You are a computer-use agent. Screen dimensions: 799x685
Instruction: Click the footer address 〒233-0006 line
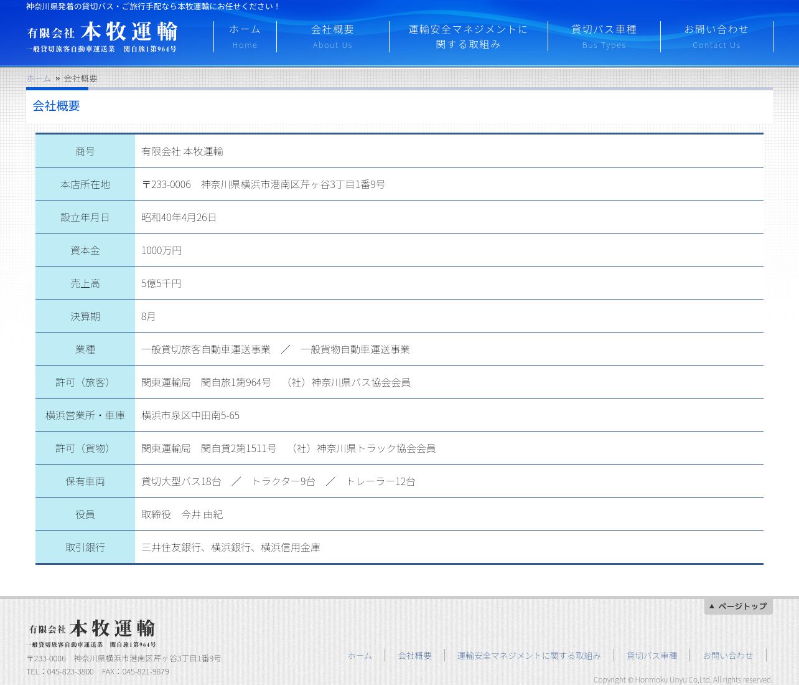coord(124,658)
